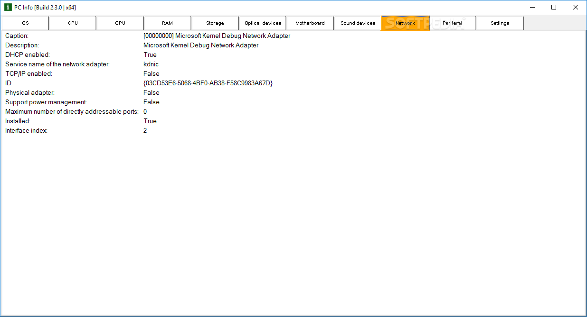Screen dimensions: 587x317
Task: Select the Motherboard tab
Action: [310, 23]
